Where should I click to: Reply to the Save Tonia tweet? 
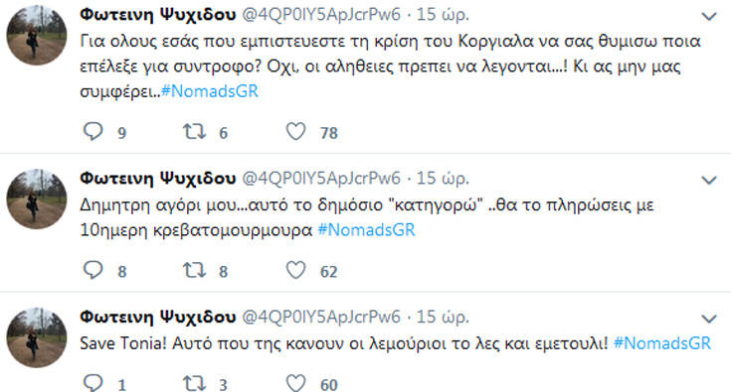pos(92,383)
